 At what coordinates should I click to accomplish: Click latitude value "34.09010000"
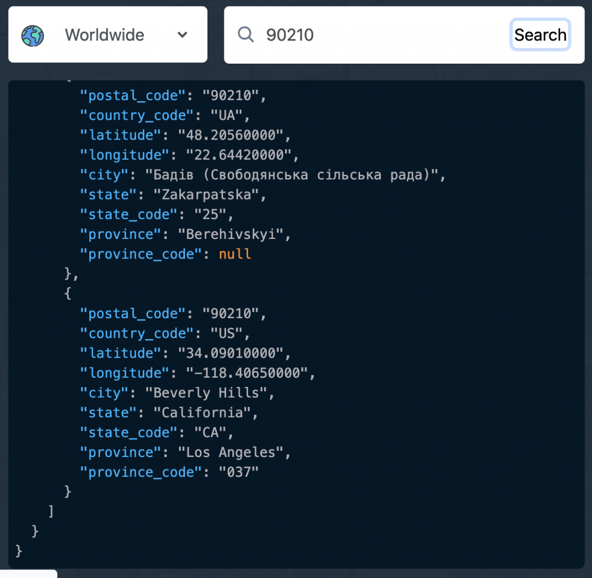click(x=230, y=353)
